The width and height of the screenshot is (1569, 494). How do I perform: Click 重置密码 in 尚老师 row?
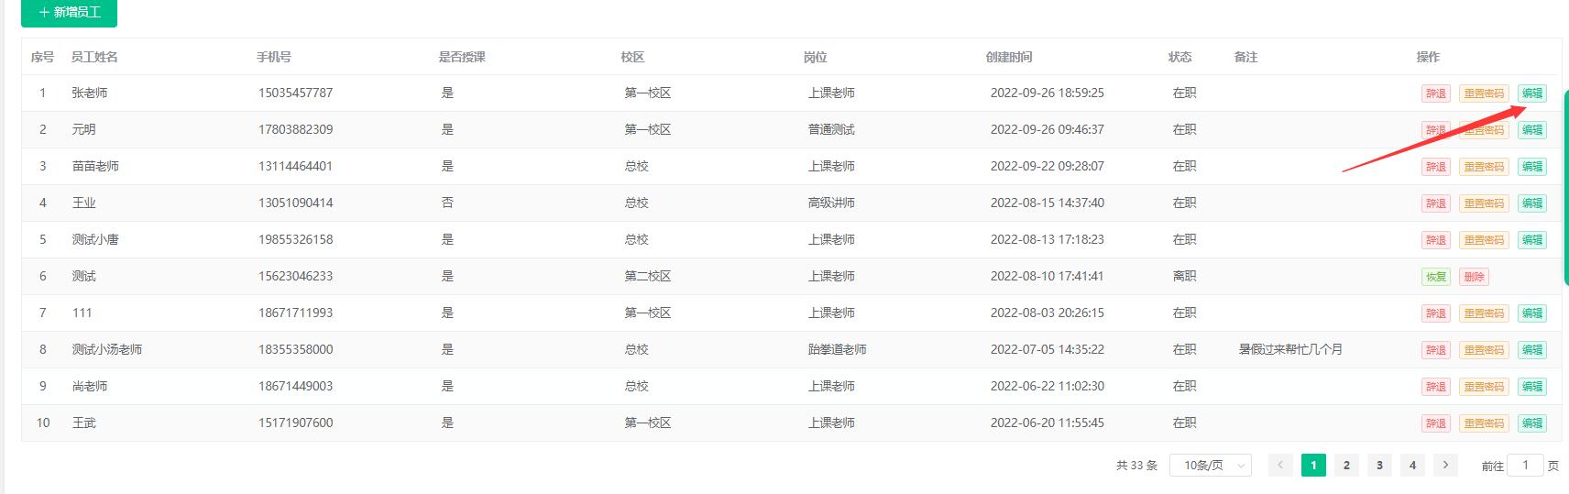(1483, 387)
